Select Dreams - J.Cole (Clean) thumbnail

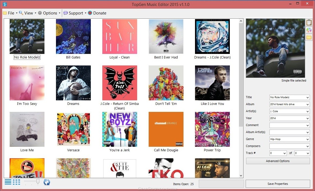click(212, 36)
